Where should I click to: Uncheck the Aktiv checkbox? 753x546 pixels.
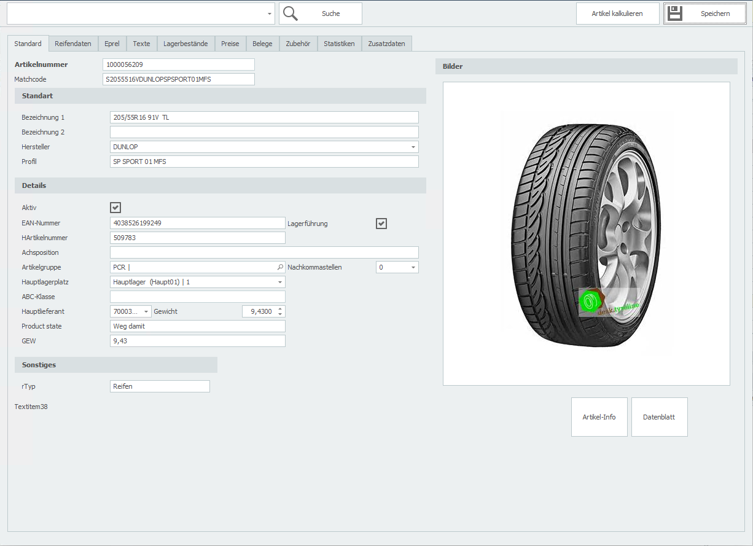tap(115, 208)
